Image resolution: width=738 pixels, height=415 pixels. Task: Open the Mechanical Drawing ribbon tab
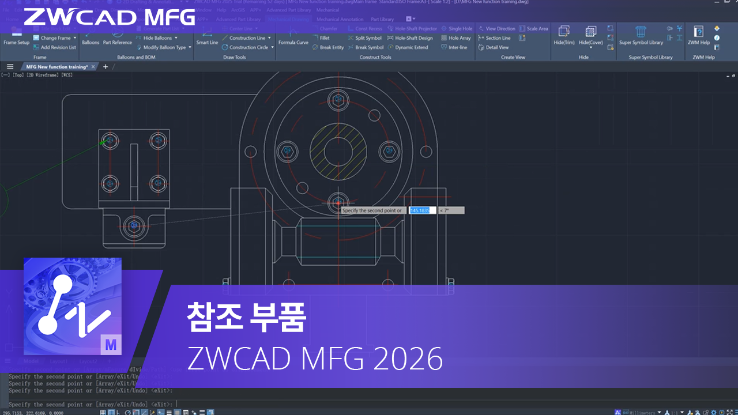(288, 19)
